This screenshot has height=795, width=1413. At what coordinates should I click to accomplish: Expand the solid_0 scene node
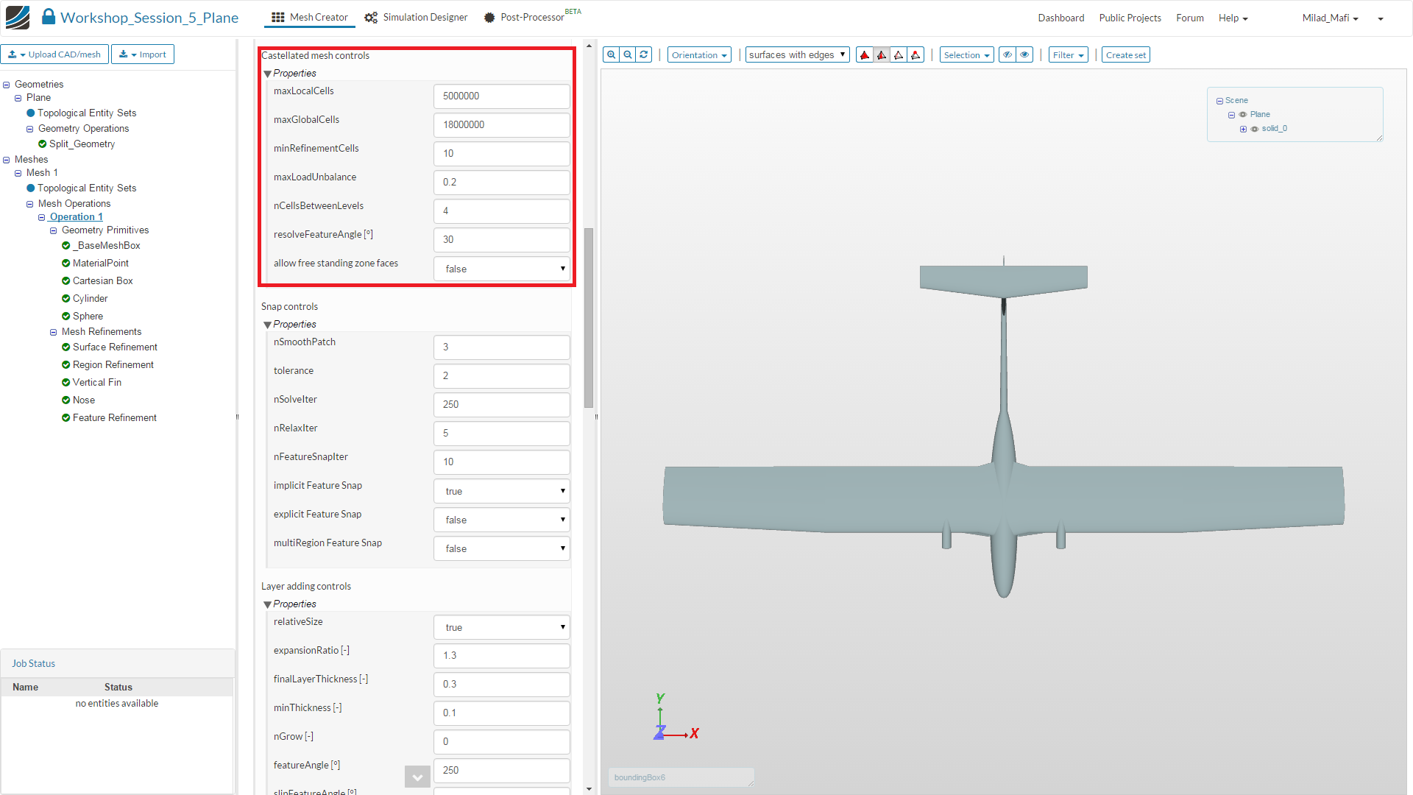(x=1243, y=129)
